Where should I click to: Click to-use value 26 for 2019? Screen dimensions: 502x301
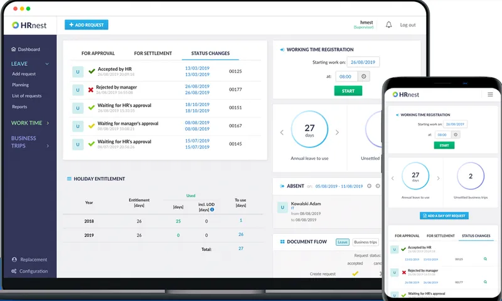coord(241,235)
